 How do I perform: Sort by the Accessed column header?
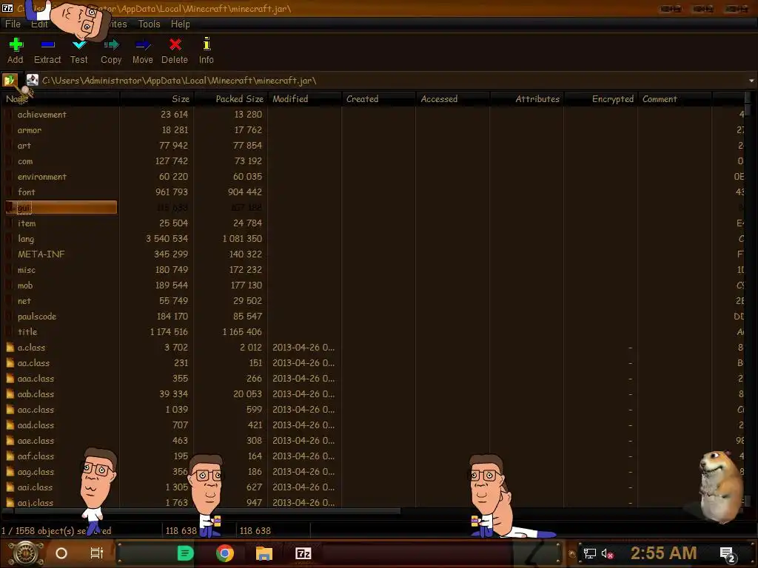[453, 99]
